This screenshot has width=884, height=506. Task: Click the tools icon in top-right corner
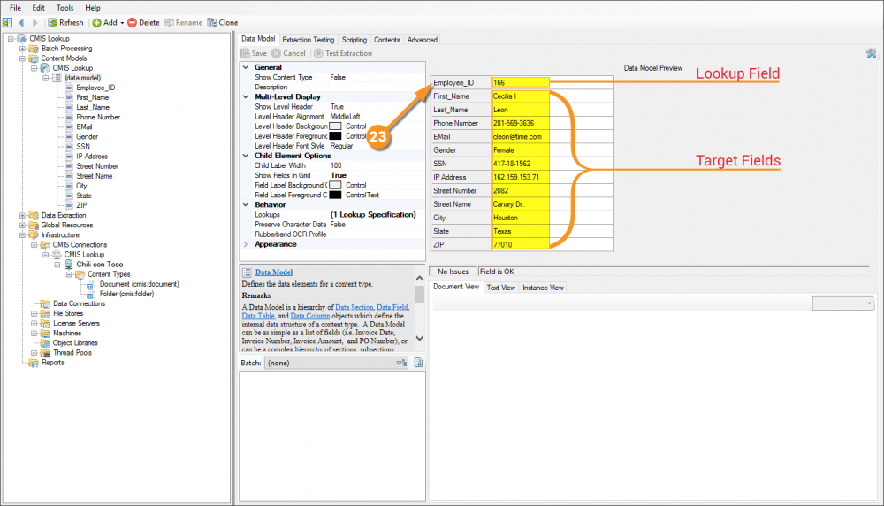tap(872, 53)
